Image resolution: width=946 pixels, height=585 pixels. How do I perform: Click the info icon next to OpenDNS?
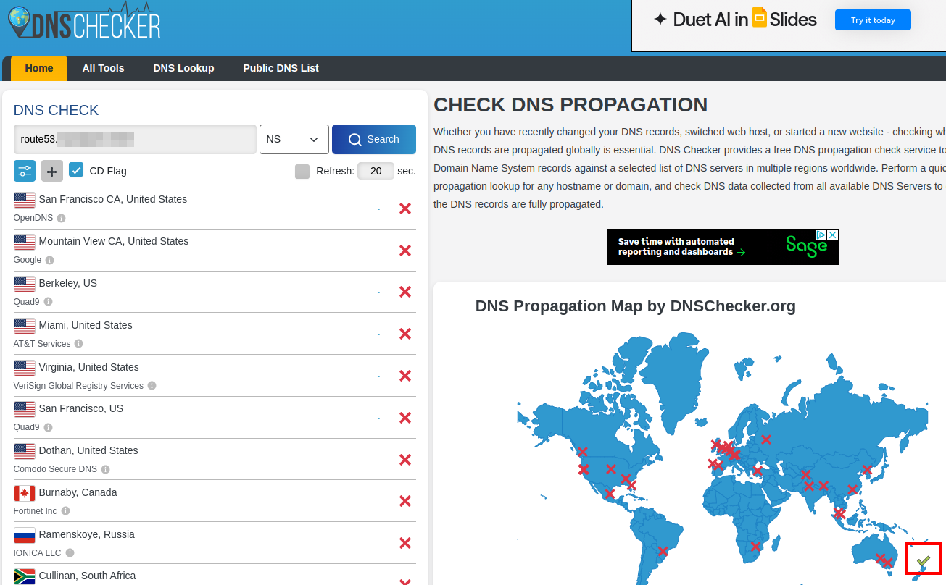(62, 218)
